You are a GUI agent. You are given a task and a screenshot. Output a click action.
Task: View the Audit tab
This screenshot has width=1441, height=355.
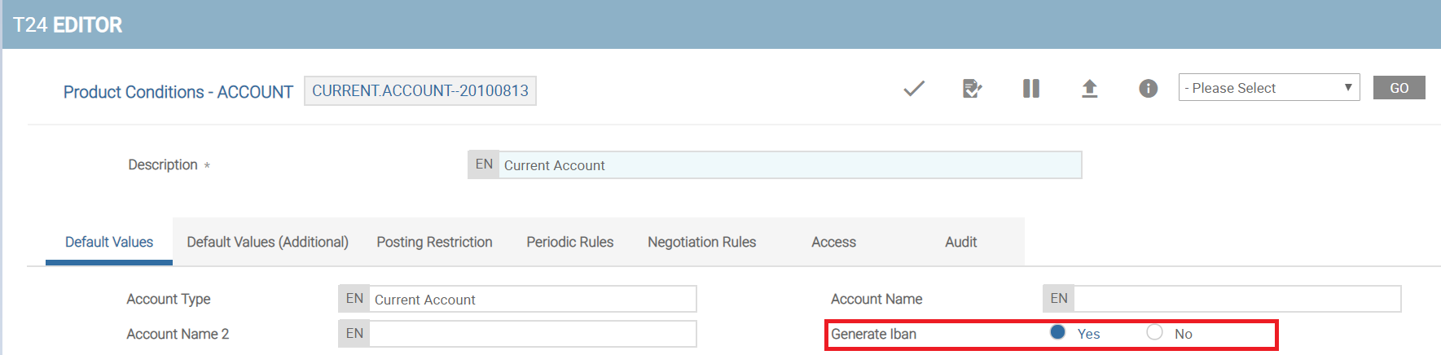click(960, 242)
